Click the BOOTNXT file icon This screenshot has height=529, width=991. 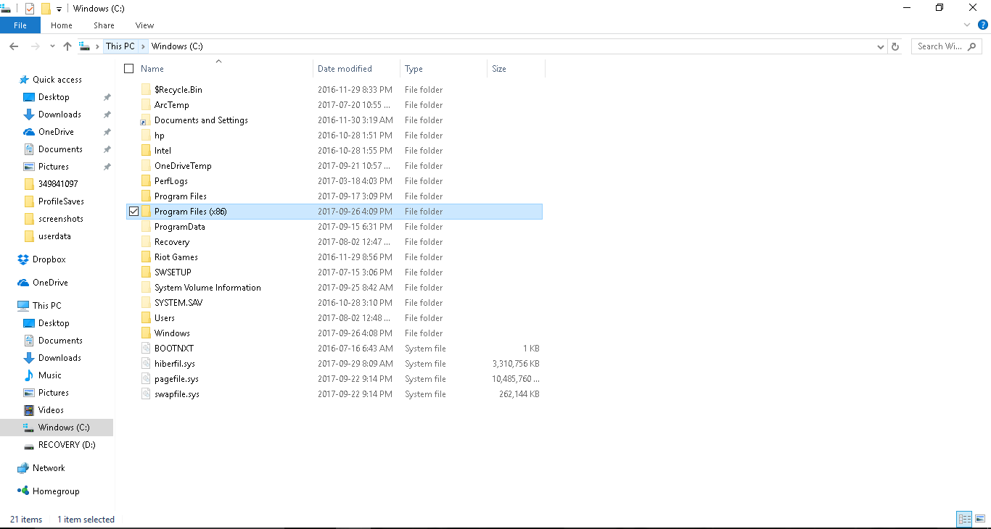(x=147, y=349)
